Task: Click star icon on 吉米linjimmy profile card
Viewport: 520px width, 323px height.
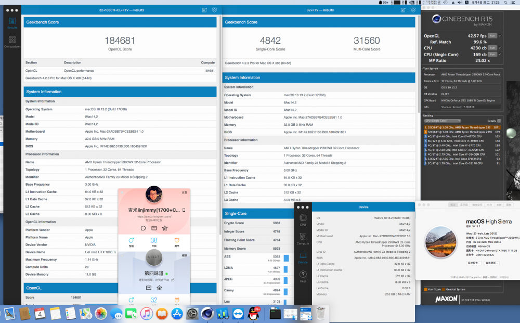Action: click(x=165, y=228)
